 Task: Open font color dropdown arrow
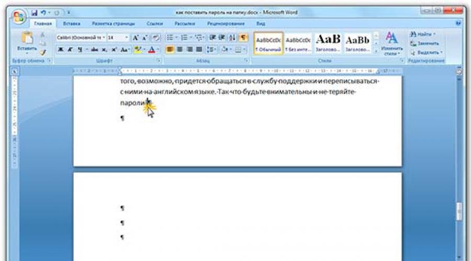point(158,50)
